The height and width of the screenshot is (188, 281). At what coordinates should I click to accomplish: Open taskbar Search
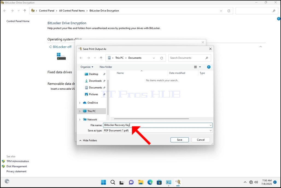click(113, 182)
